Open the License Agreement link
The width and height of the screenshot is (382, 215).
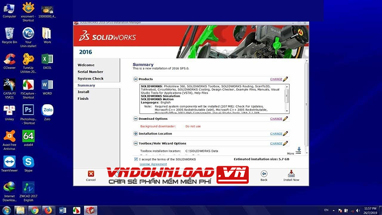tap(153, 164)
